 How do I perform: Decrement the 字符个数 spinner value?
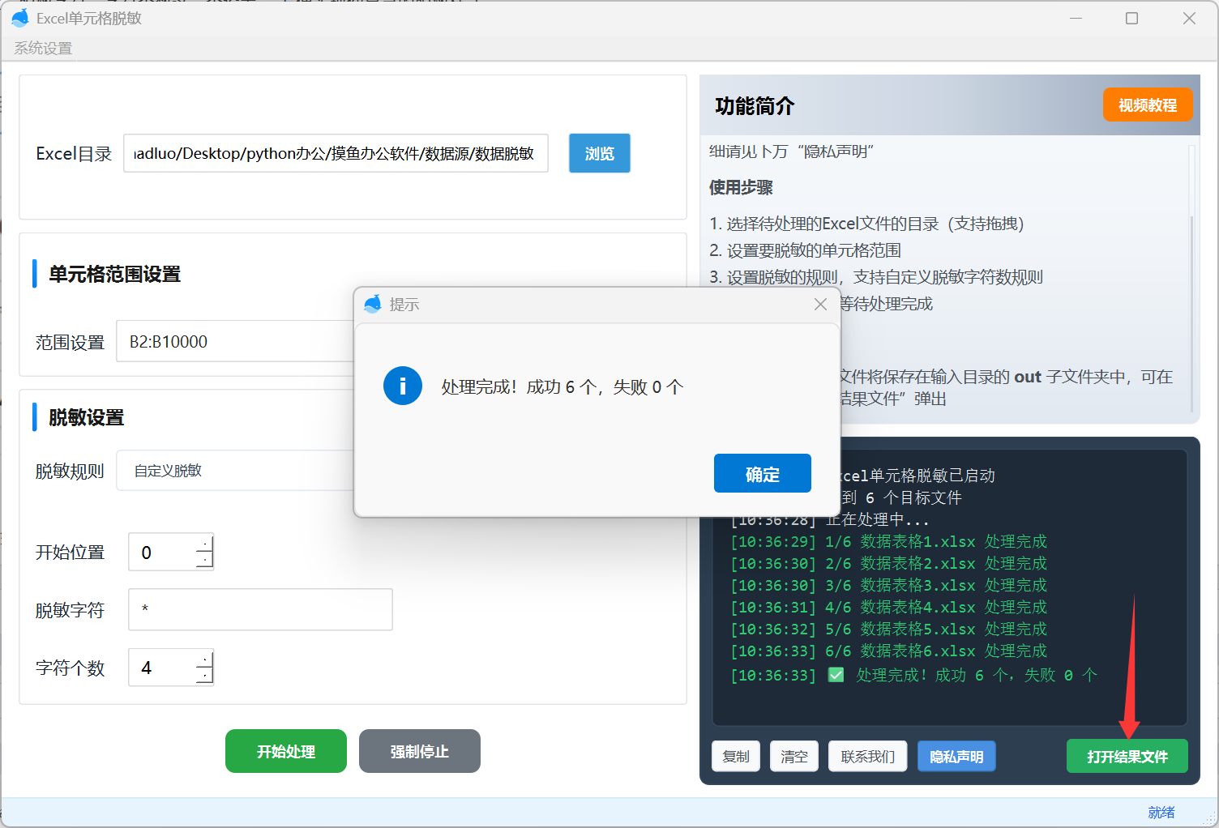(x=205, y=675)
